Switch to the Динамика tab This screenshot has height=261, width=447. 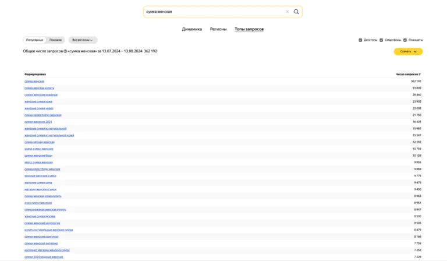click(192, 29)
